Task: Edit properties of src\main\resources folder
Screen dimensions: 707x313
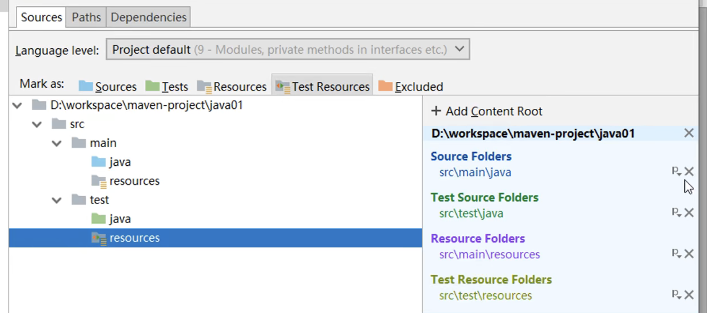Action: point(676,254)
